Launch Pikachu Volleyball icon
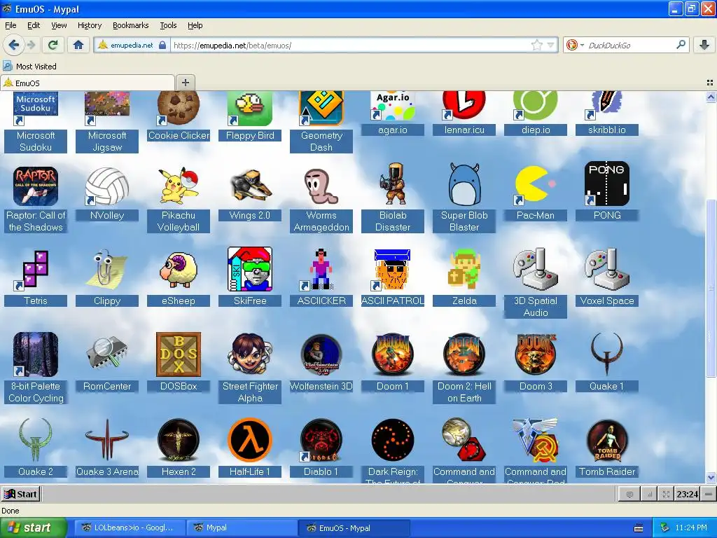This screenshot has height=538, width=717. pos(179,186)
